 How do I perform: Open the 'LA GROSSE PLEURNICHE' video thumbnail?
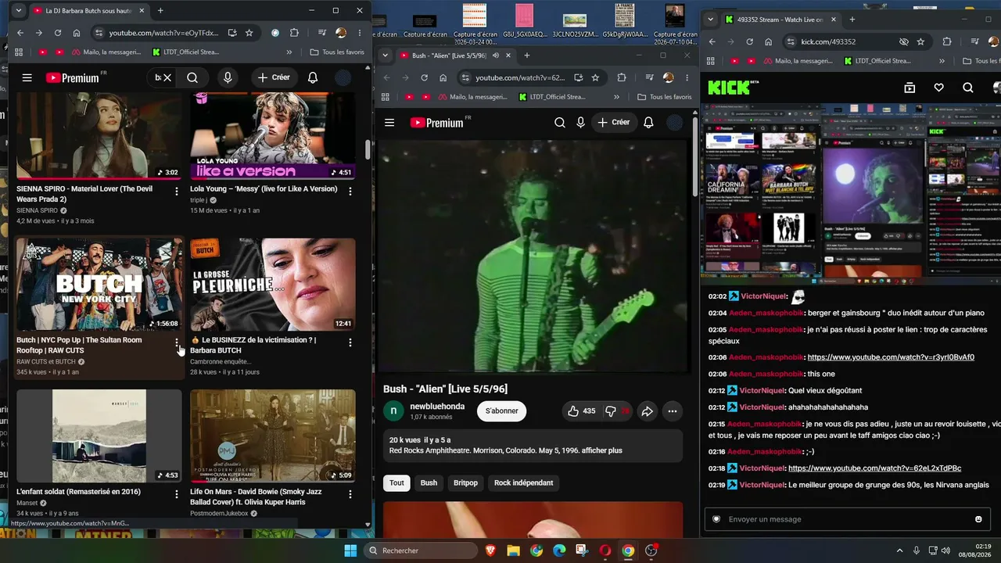click(273, 285)
